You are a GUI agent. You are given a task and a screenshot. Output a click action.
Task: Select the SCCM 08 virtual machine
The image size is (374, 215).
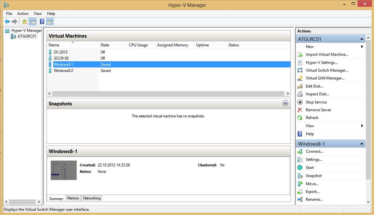click(61, 58)
